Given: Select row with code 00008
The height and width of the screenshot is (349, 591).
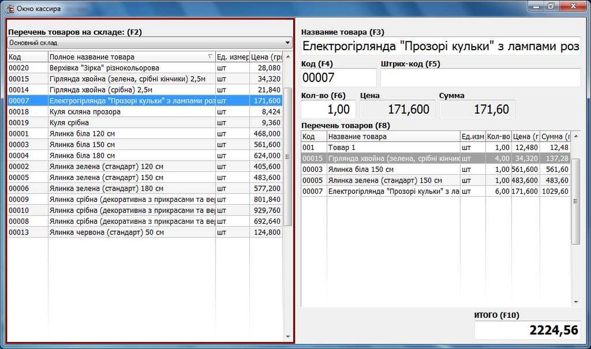Looking at the screenshot, I should pos(145,221).
